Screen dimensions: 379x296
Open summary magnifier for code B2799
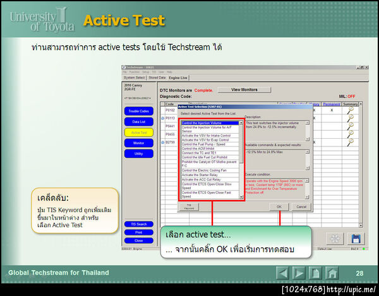pyautogui.click(x=350, y=142)
